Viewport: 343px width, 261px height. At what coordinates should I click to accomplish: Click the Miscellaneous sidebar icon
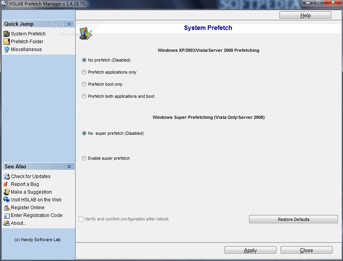[x=7, y=49]
